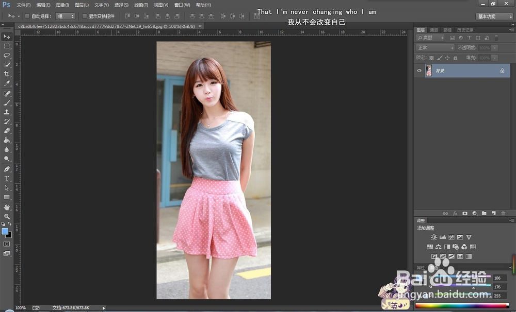Screen dimensions: 516x312
Task: Toggle type layer filter
Action: (469, 38)
